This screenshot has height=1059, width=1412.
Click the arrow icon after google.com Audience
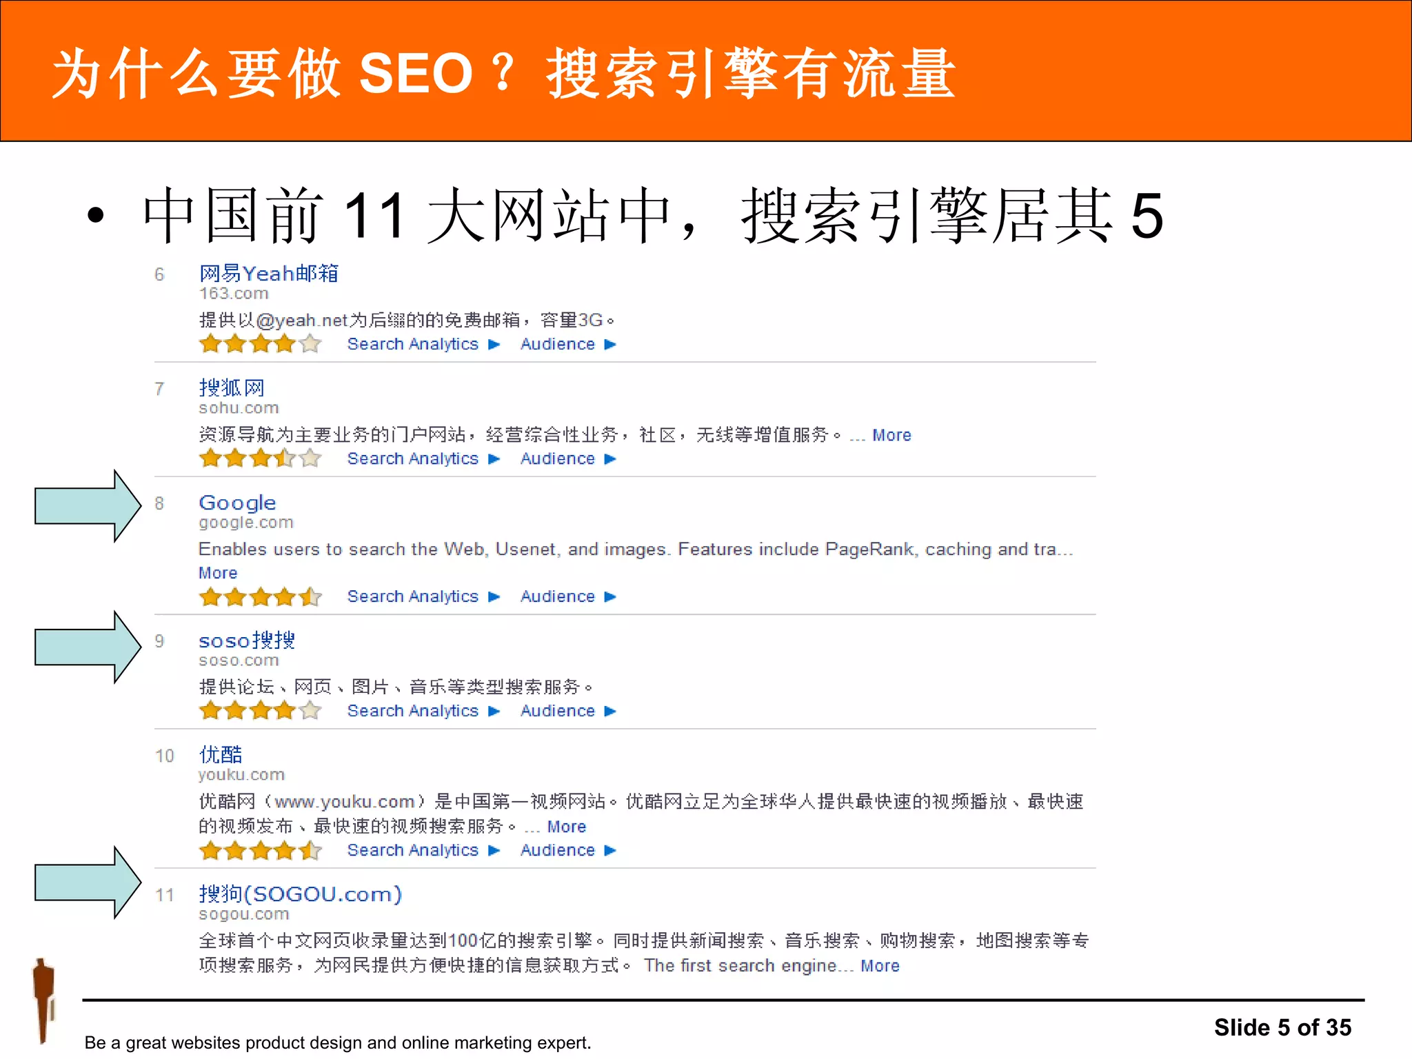pyautogui.click(x=609, y=596)
